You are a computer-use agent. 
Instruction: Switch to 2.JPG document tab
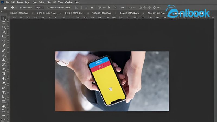click(47, 13)
